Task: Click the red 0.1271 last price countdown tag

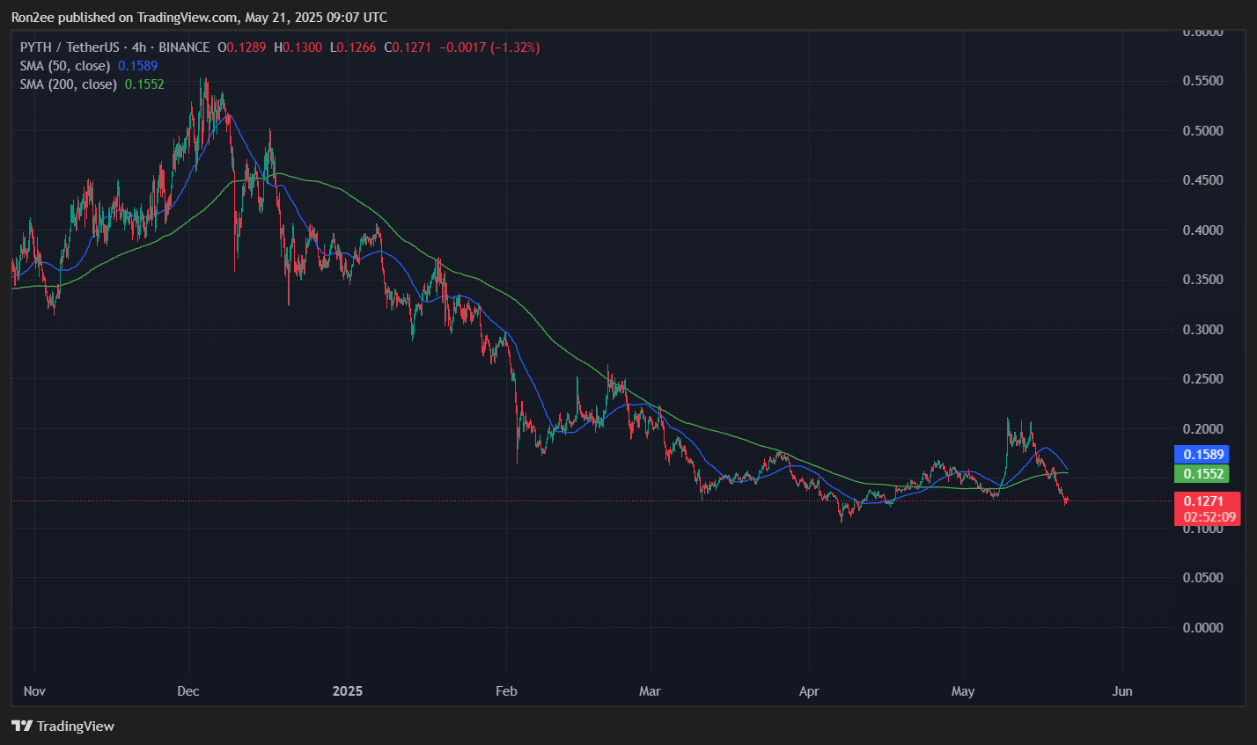Action: click(1207, 508)
